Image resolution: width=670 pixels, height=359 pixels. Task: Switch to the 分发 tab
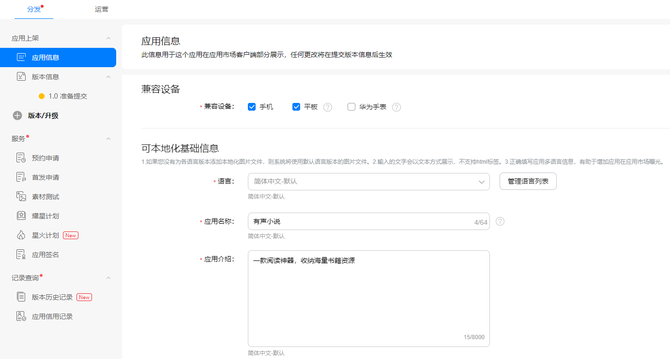point(34,9)
